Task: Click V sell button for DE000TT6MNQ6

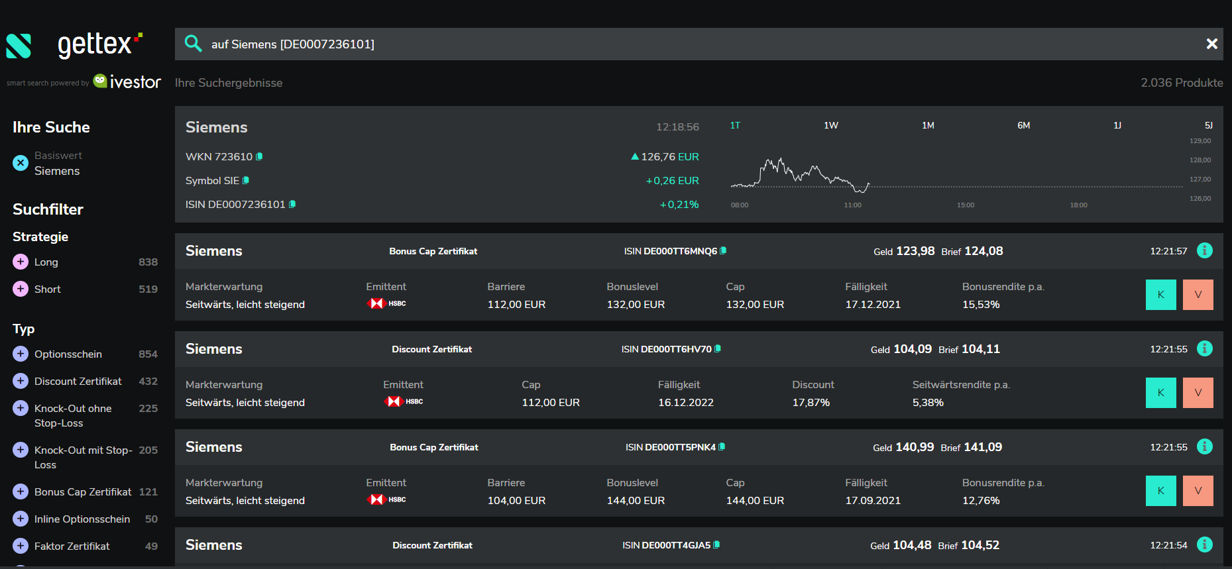Action: click(x=1198, y=295)
